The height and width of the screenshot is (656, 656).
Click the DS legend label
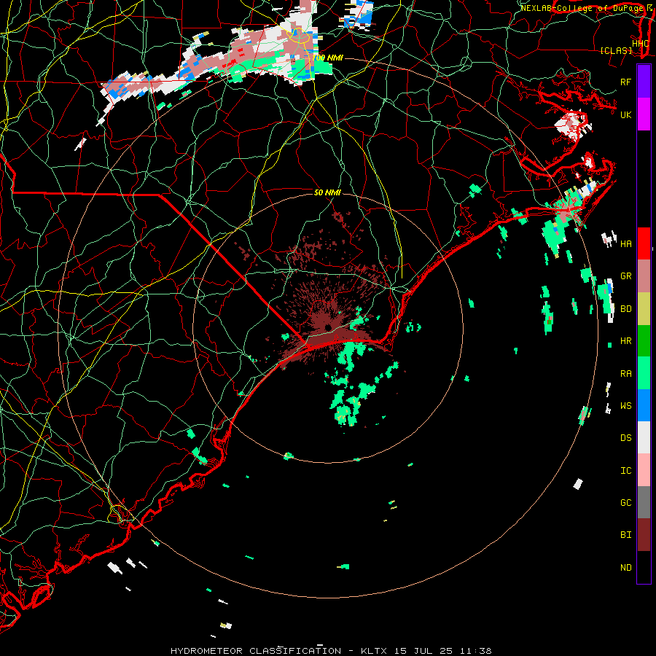[x=625, y=437]
